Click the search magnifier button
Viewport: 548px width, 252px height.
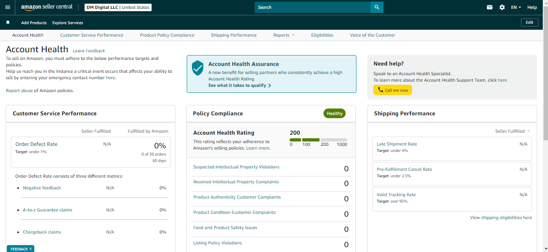click(377, 7)
